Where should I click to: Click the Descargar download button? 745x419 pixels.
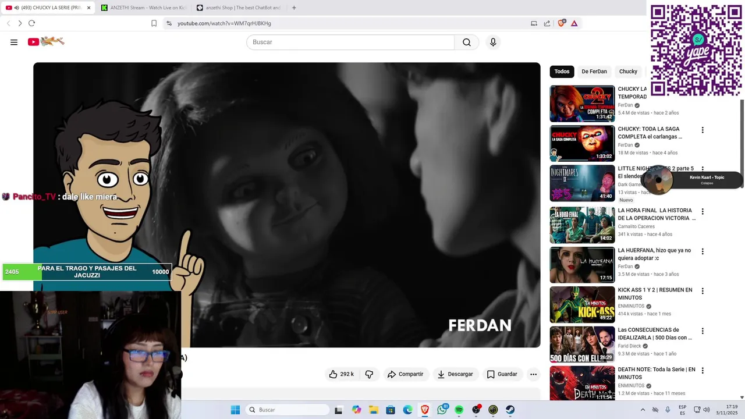[x=455, y=374]
